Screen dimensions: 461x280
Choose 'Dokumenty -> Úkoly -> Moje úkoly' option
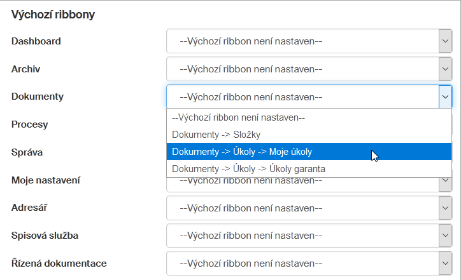point(242,152)
